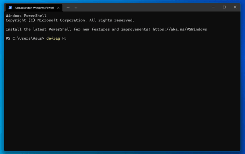Click the Windows PowerShell header line
The image size is (245, 154).
(26, 16)
